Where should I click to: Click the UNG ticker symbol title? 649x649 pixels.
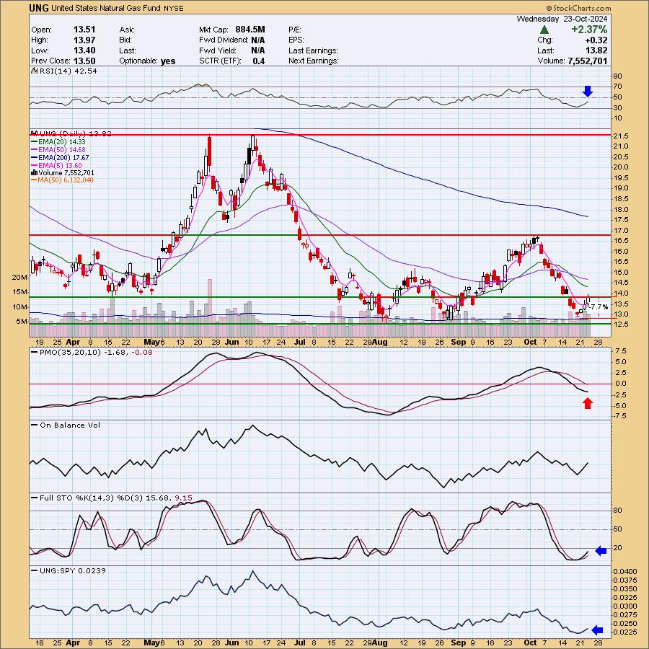pos(39,8)
